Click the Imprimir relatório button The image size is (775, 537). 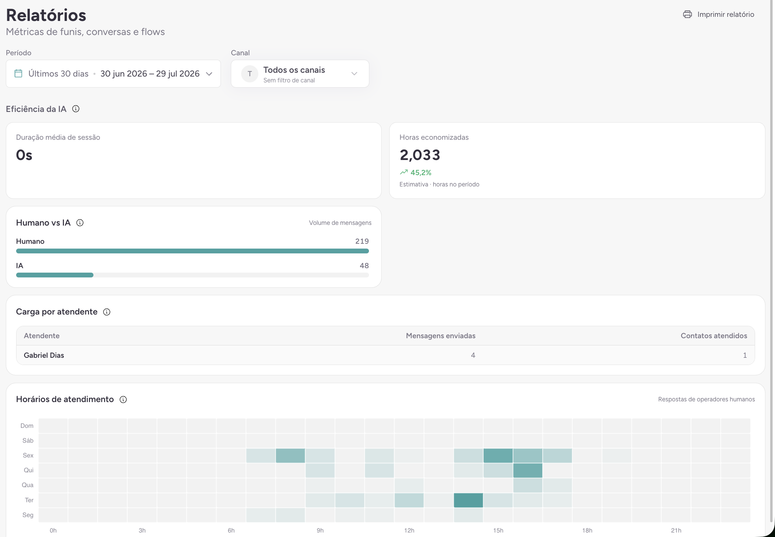[x=719, y=14]
